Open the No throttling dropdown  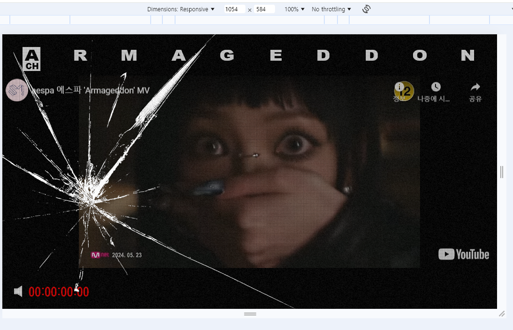pos(331,9)
